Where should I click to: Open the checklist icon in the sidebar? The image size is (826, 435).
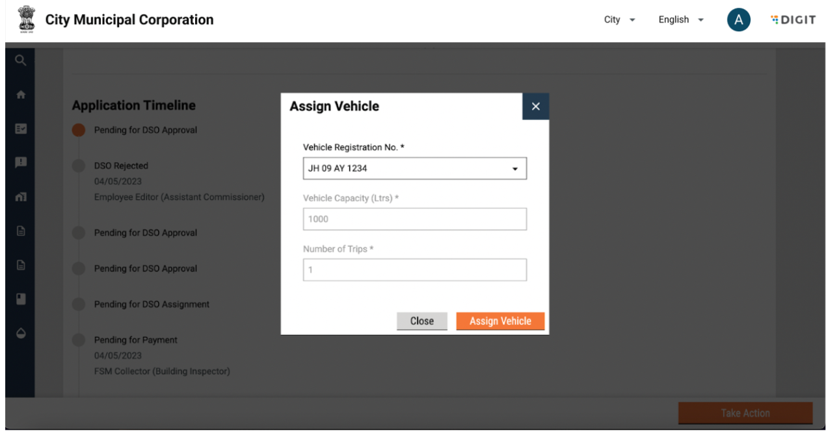point(20,129)
